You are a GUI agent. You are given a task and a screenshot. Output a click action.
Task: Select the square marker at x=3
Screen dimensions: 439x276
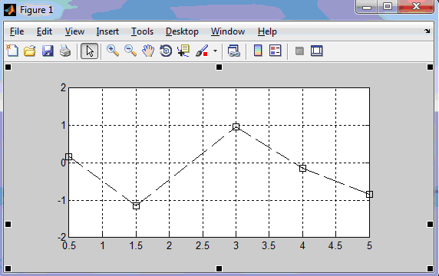click(236, 127)
